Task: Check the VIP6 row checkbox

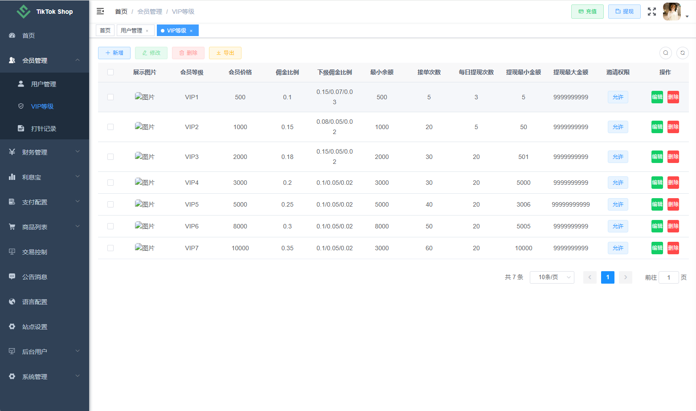Action: 111,226
